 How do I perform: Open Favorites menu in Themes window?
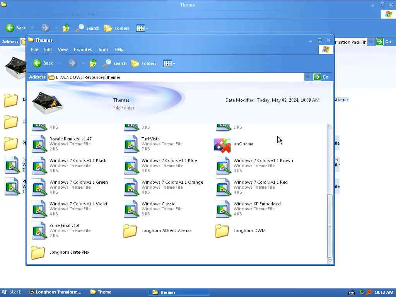tap(83, 49)
